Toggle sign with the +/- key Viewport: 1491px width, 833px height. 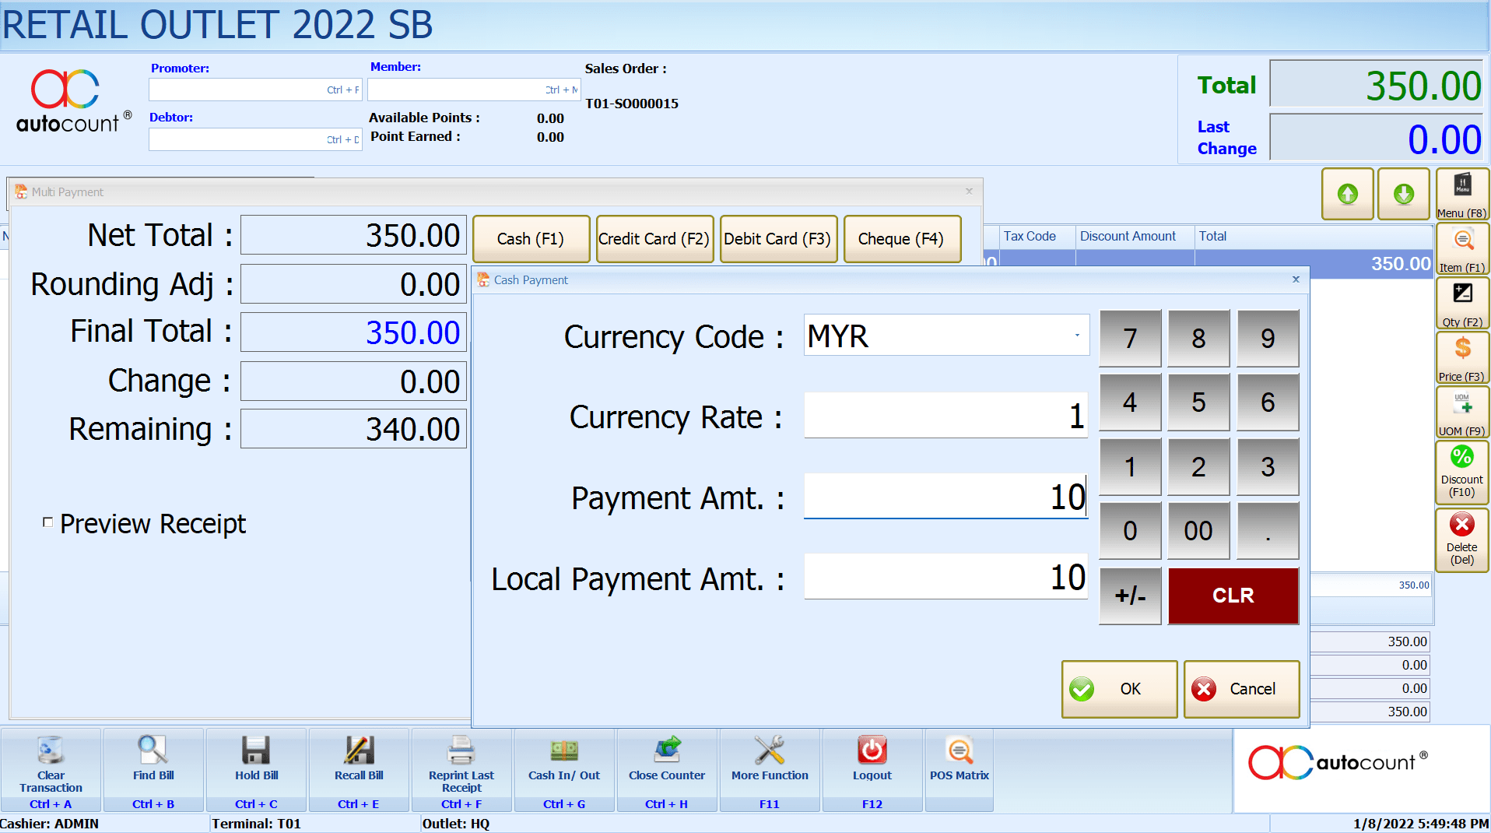(1130, 596)
